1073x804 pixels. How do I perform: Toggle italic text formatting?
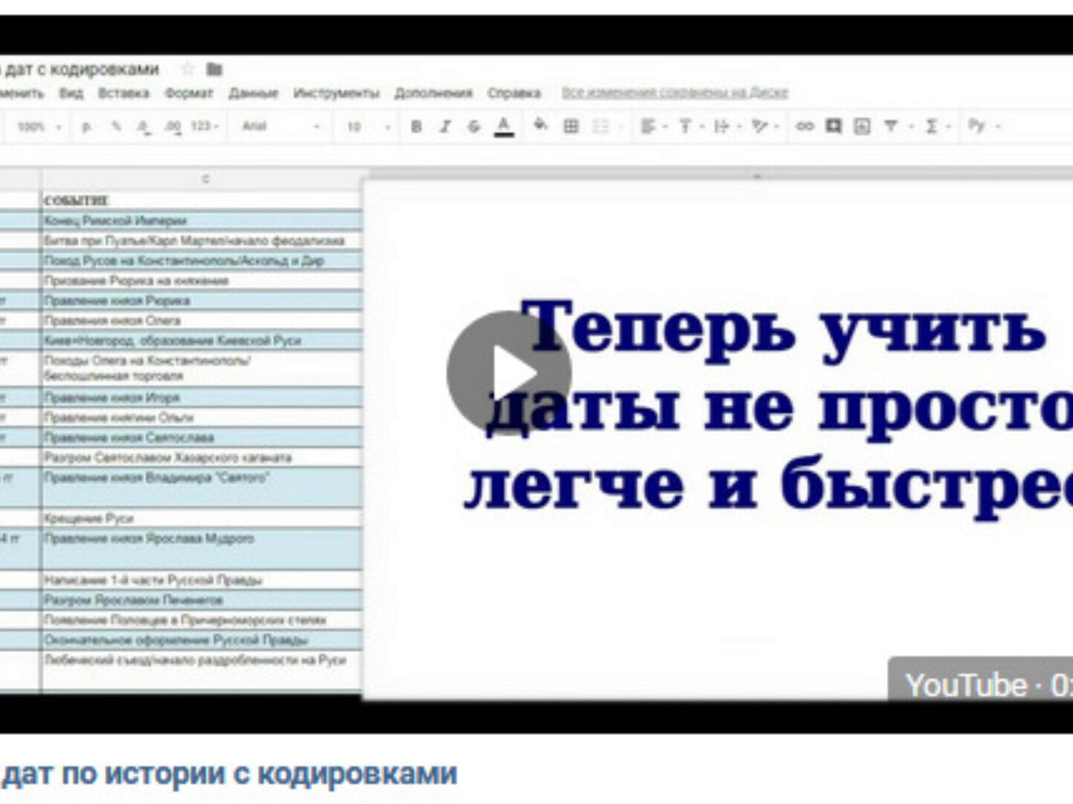coord(445,127)
